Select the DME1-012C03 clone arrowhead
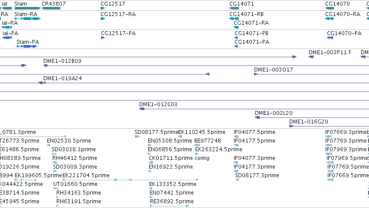Viewport: 369px width, 208px height. [142, 109]
